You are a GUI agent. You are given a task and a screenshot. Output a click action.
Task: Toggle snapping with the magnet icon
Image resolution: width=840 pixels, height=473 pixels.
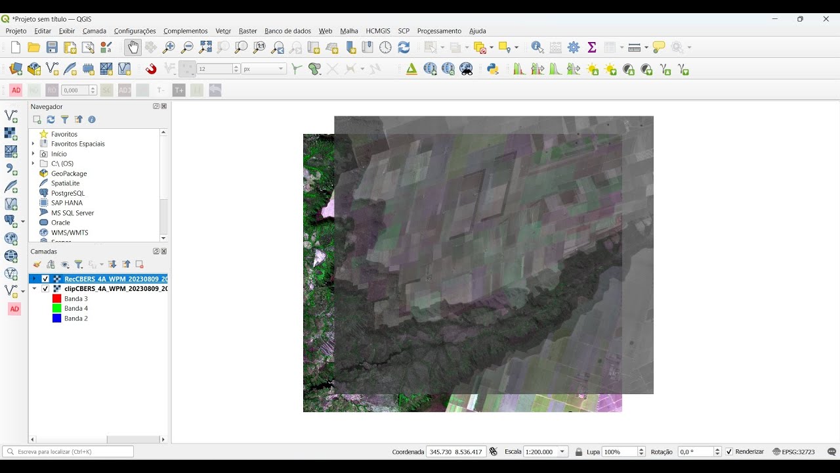(151, 69)
